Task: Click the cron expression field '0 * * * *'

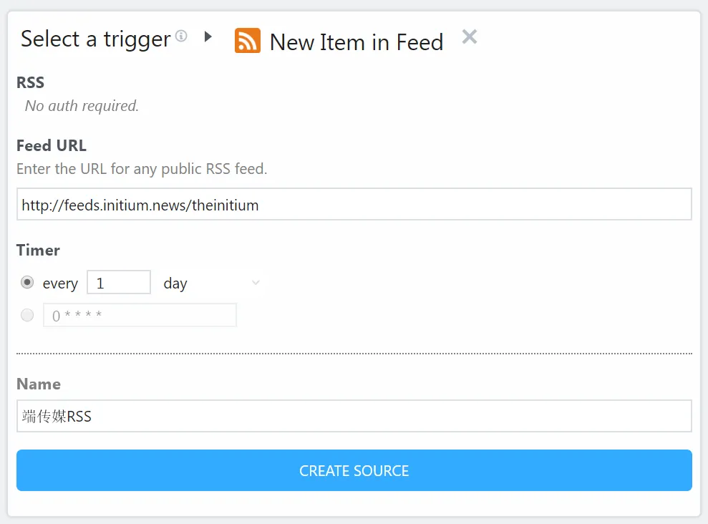Action: point(140,315)
